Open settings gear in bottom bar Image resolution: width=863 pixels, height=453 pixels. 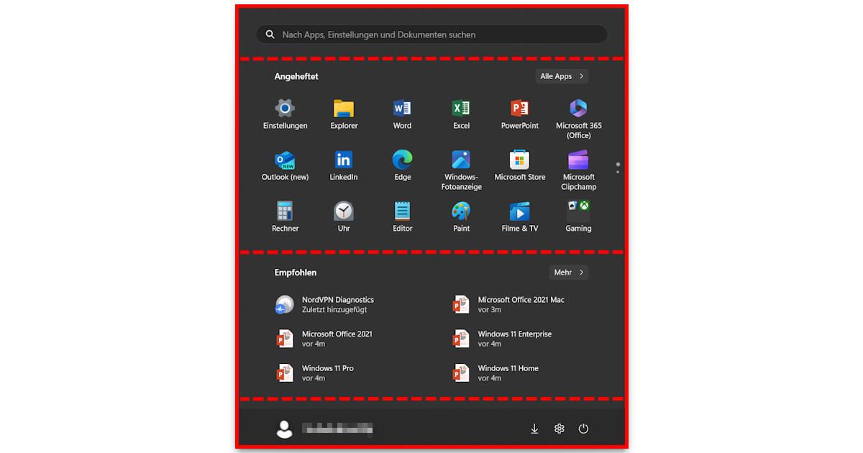point(559,429)
